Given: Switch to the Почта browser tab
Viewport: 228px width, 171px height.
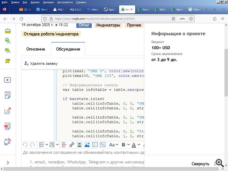Looking at the screenshot, I should [42, 9].
